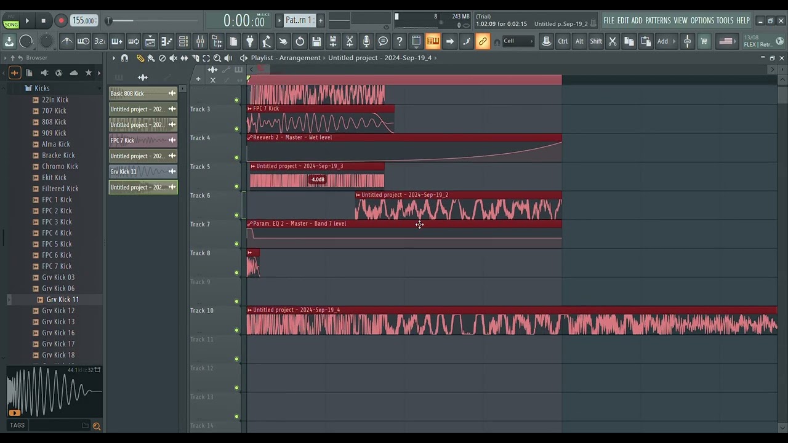Screen dimensions: 788x443
Task: Open the VIEW menu
Action: (x=680, y=20)
